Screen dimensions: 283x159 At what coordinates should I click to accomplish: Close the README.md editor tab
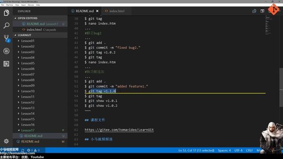[97, 11]
